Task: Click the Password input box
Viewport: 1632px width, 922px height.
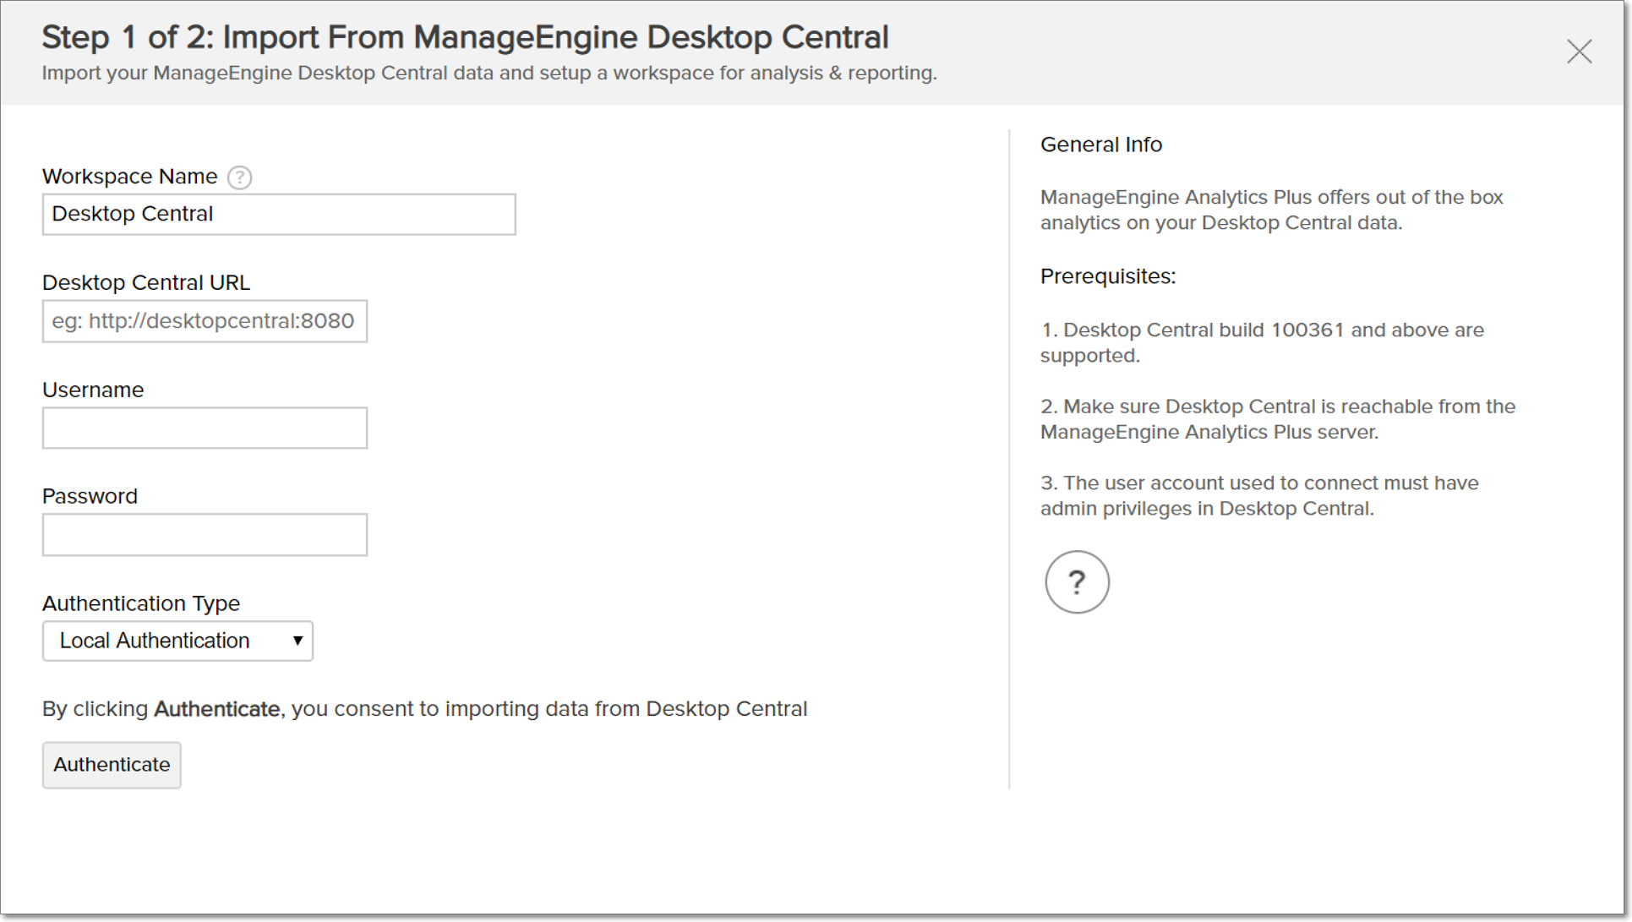Action: click(x=205, y=535)
